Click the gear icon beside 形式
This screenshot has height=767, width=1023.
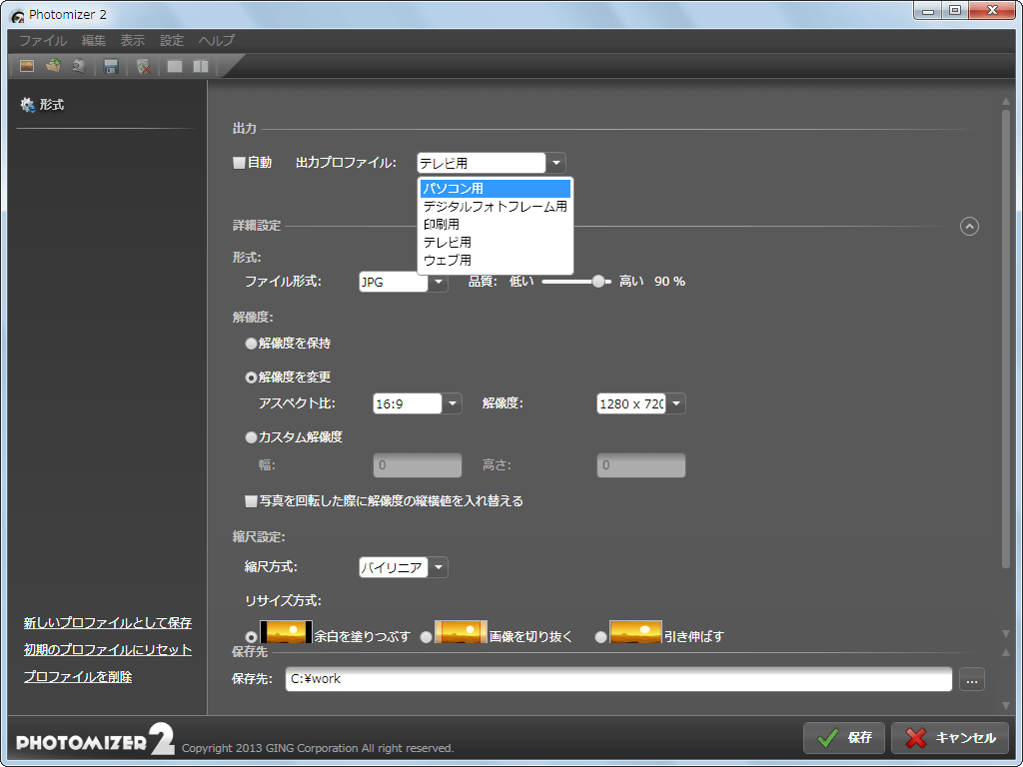pos(27,105)
